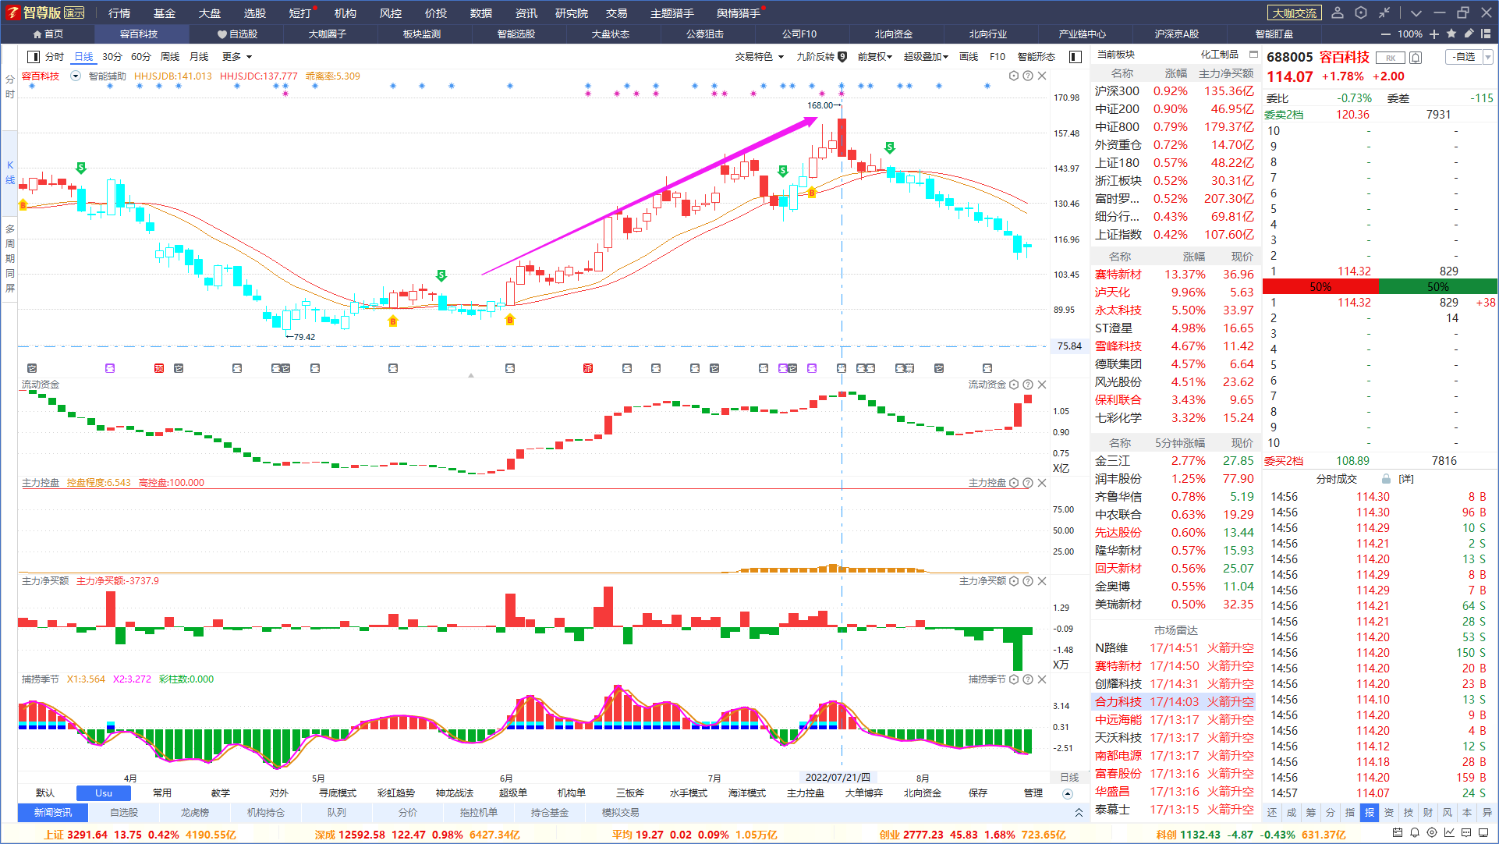The height and width of the screenshot is (844, 1499).
Task: Switch to 30分 chart period
Action: pos(112,56)
